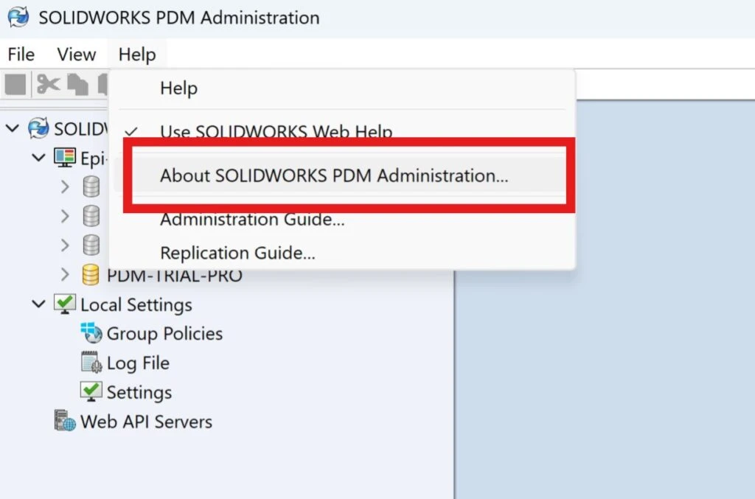Click the Epi vault view icon
Viewport: 755px width, 499px height.
63,158
